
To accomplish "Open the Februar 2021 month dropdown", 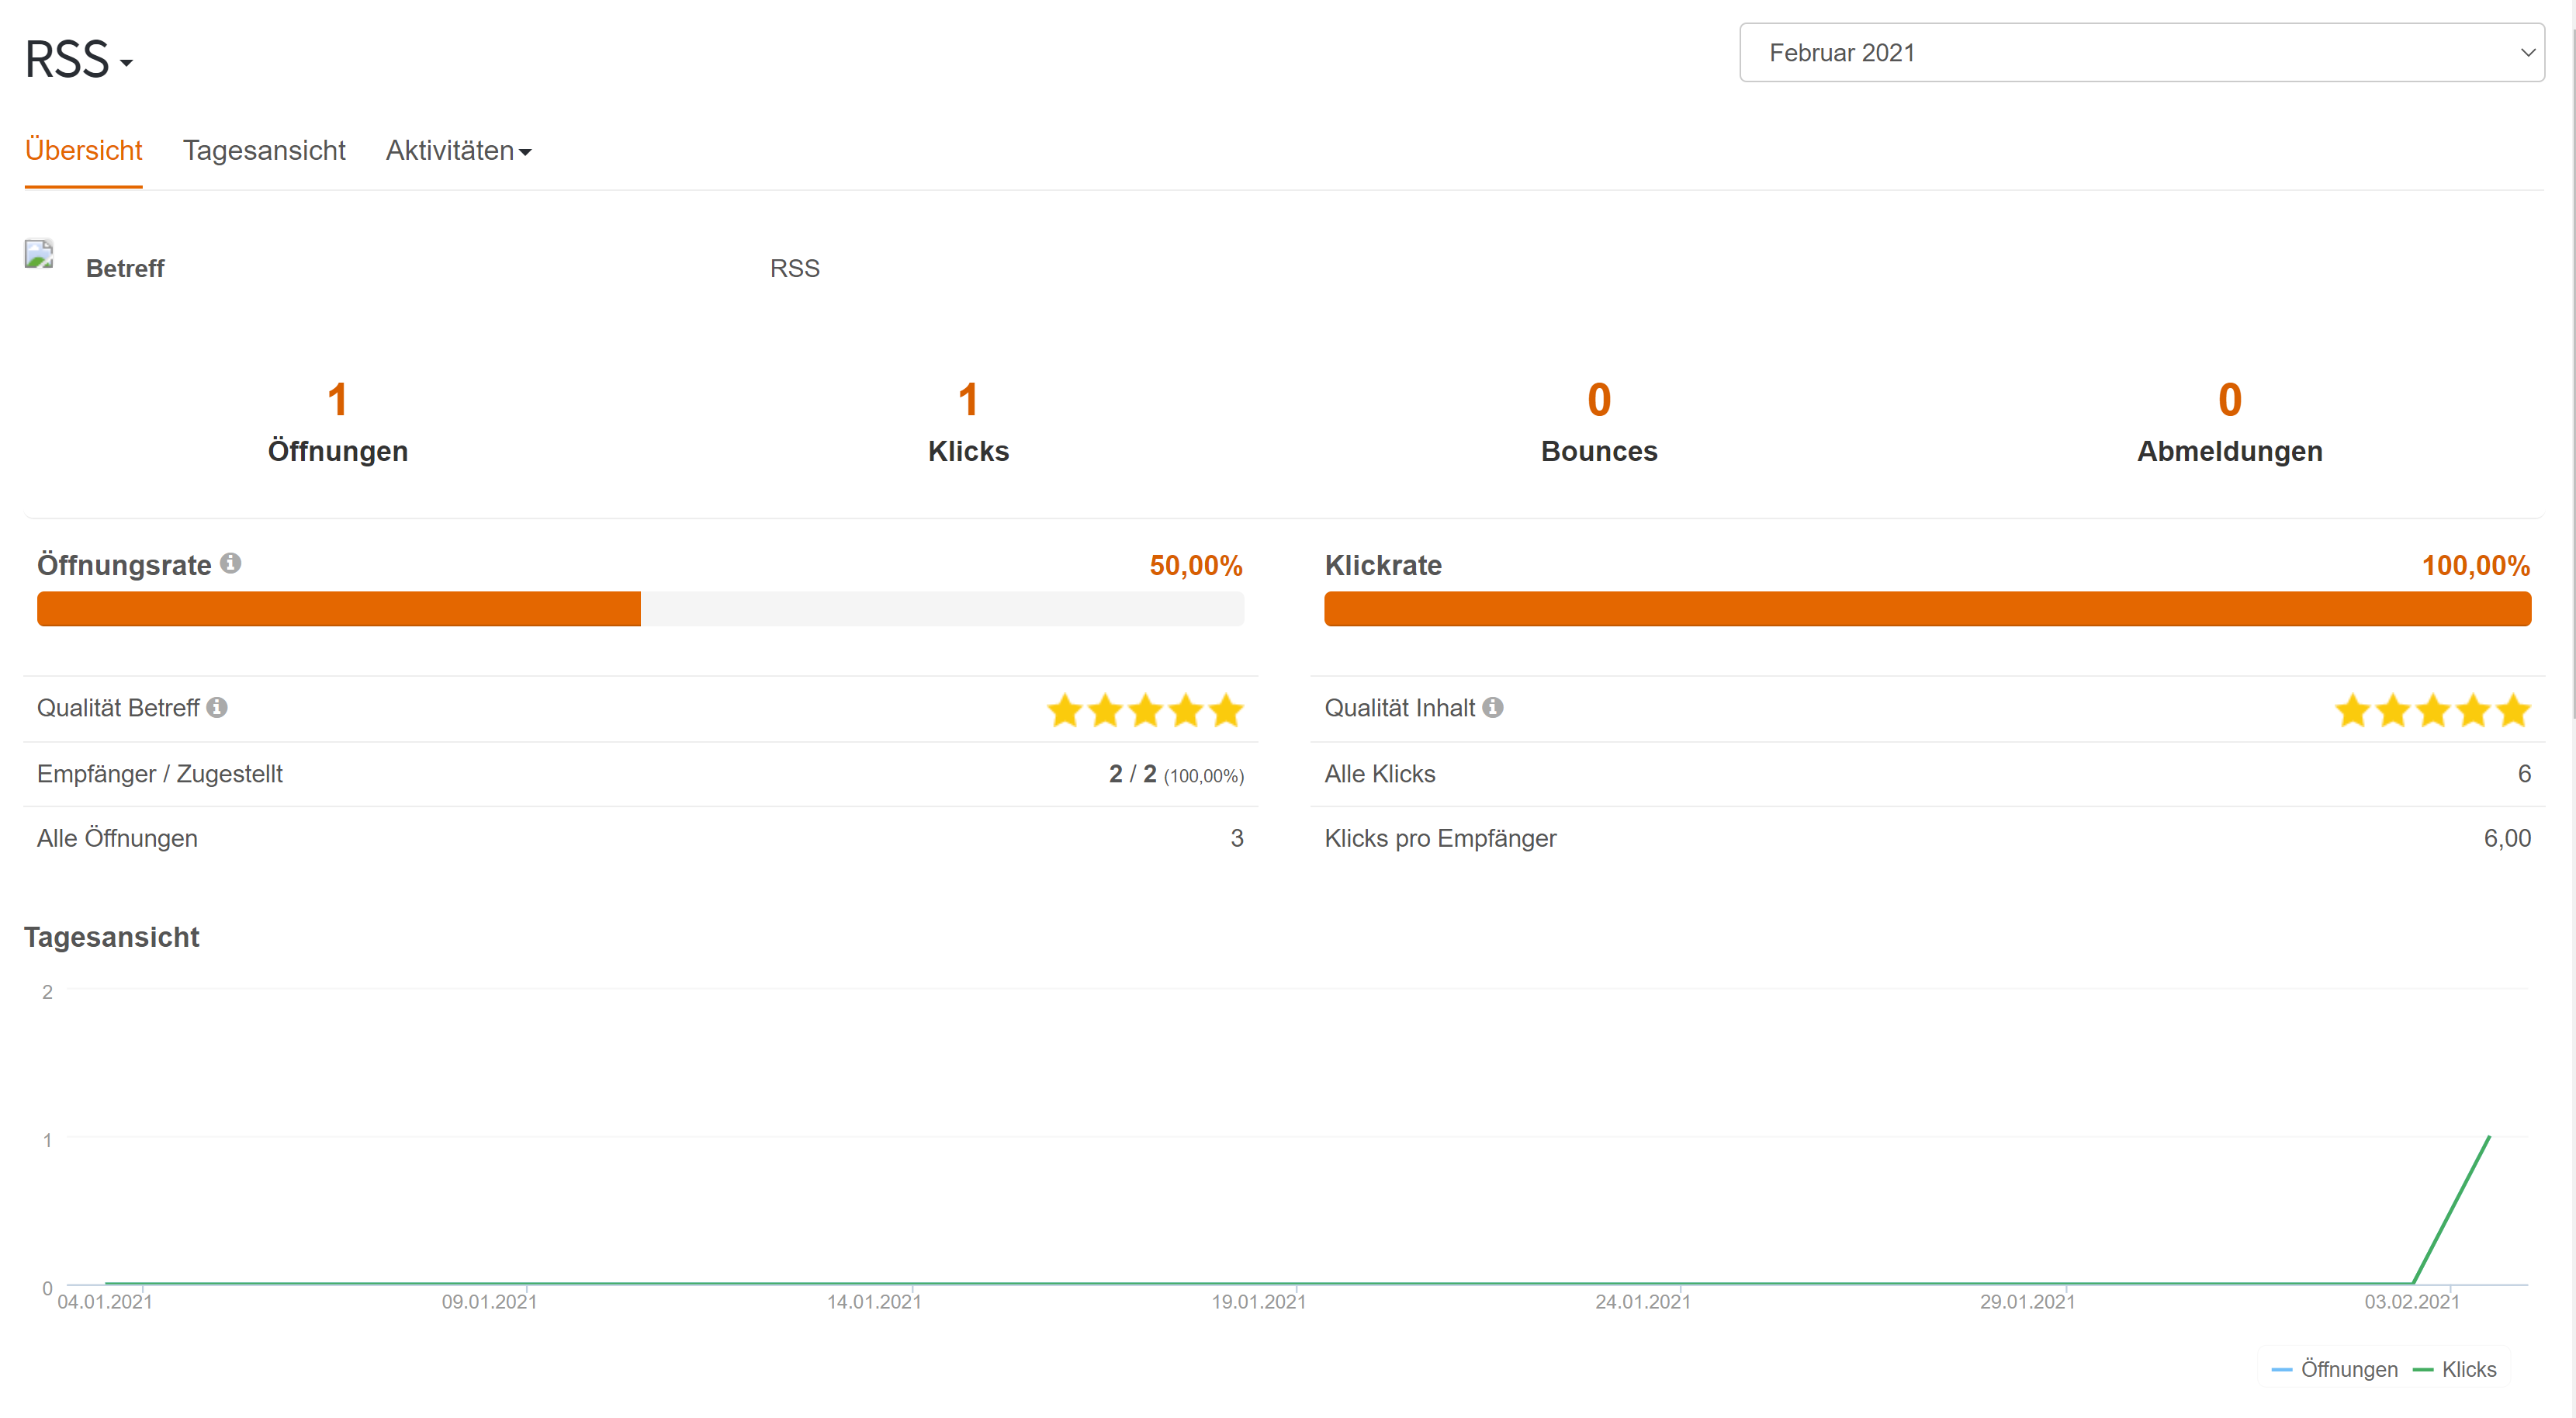I will (2141, 53).
